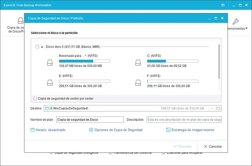Image resolution: width=252 pixels, height=166 pixels.
Task: Collapse the Disco duro 0 tree
Action: point(42,47)
